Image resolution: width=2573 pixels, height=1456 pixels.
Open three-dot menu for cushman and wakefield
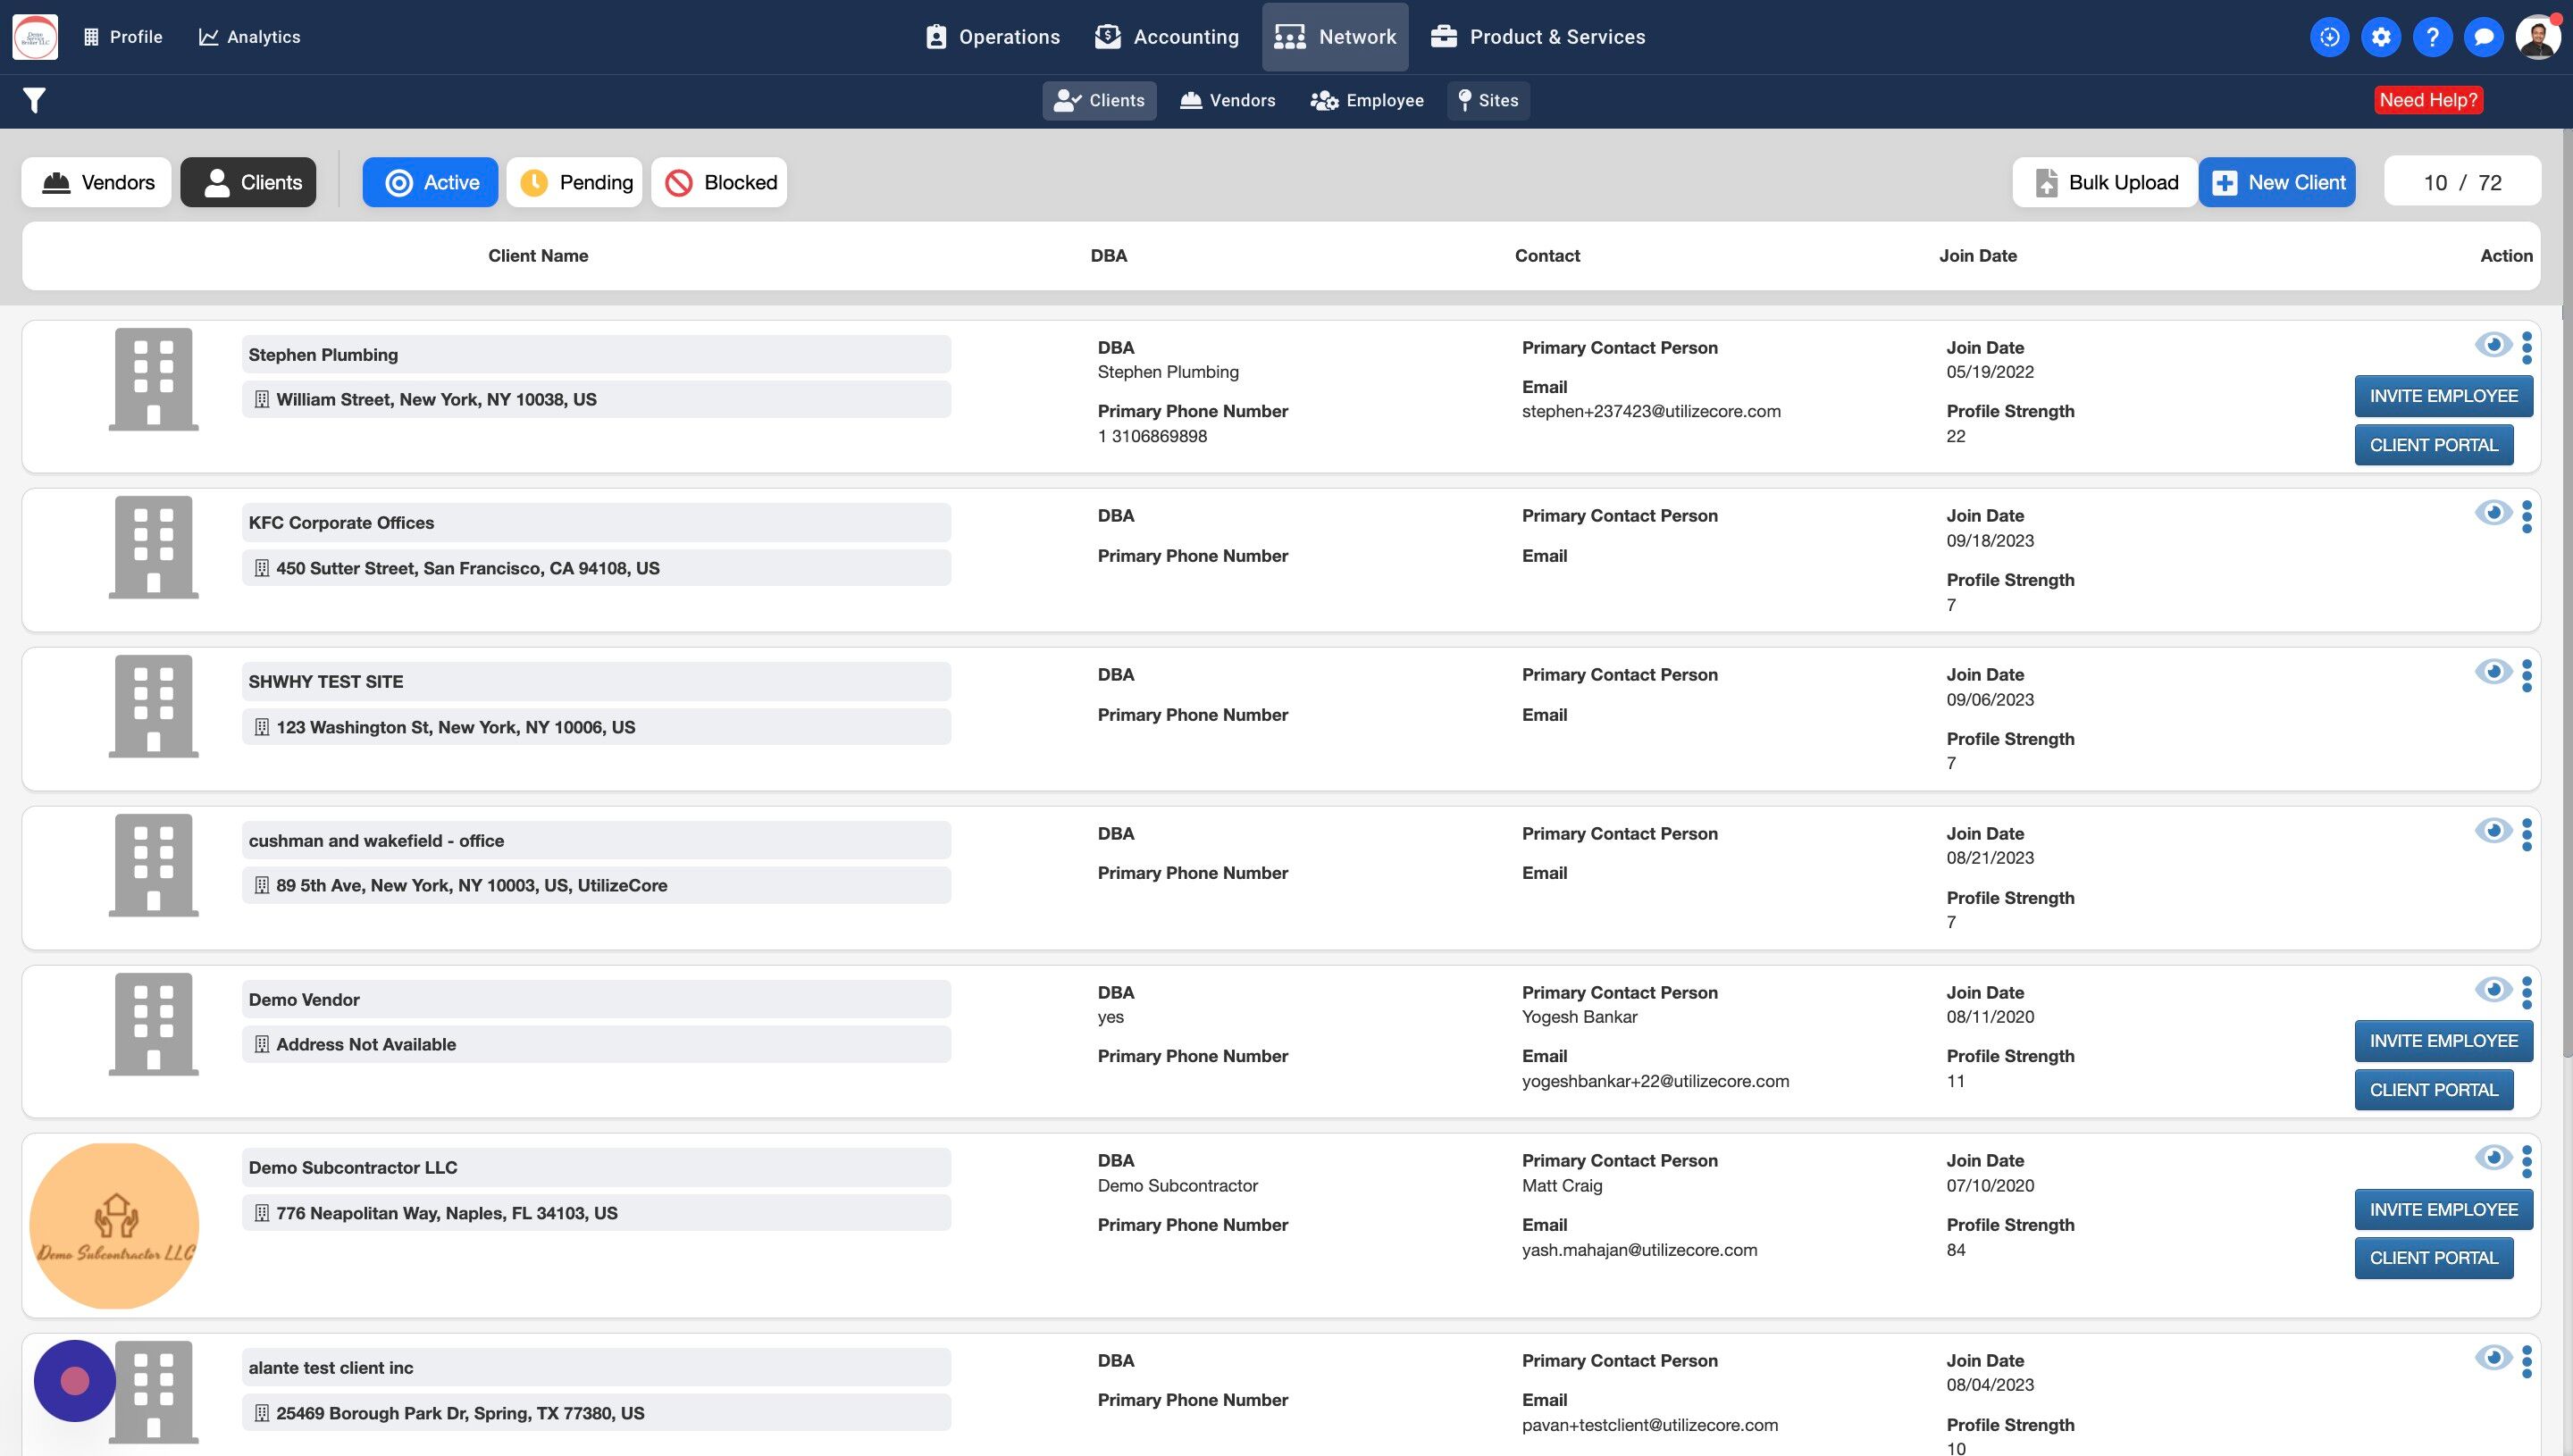click(x=2527, y=835)
